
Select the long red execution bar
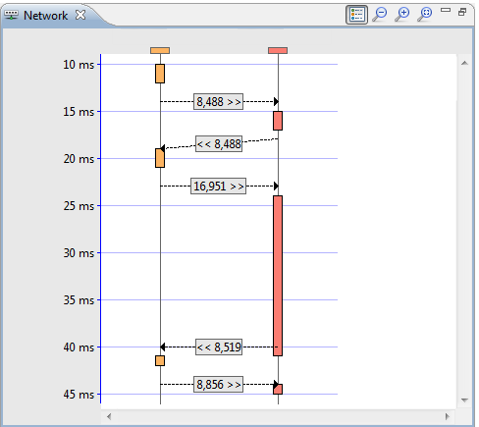[x=278, y=276]
